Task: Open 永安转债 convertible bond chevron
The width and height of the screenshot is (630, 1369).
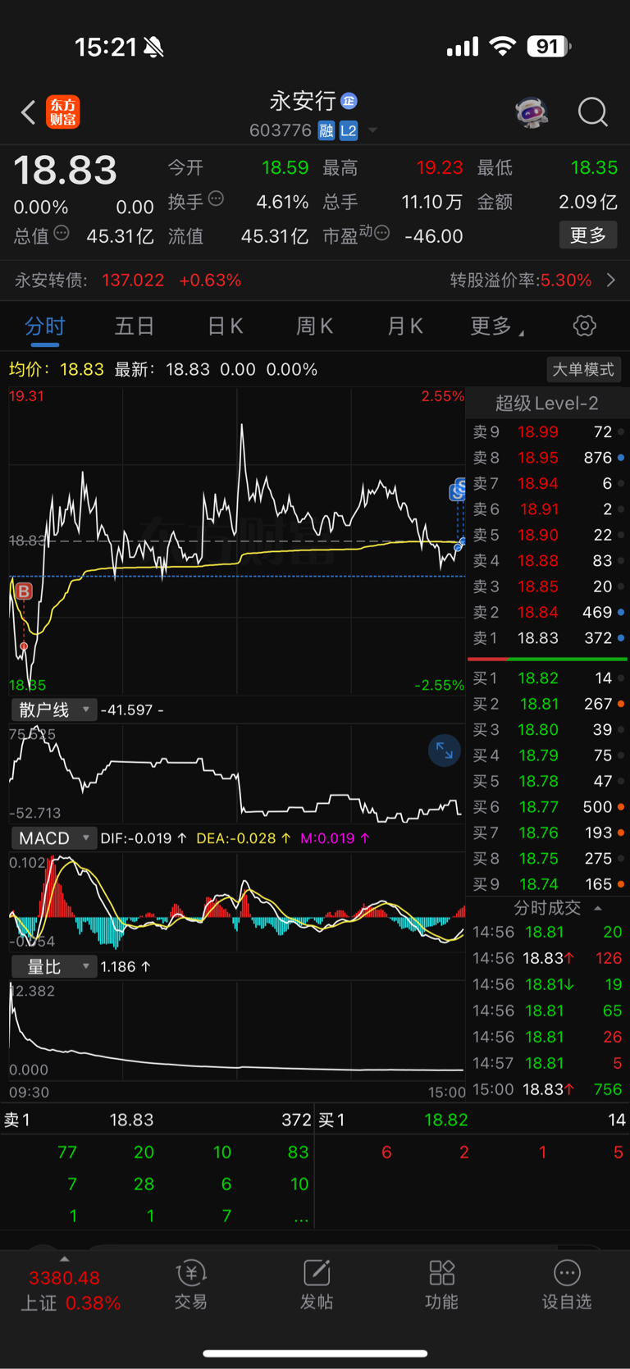Action: pyautogui.click(x=611, y=281)
